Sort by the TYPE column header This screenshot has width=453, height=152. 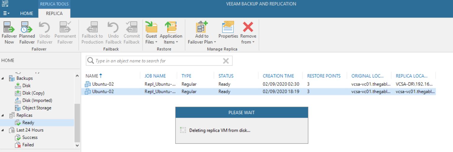coord(186,76)
